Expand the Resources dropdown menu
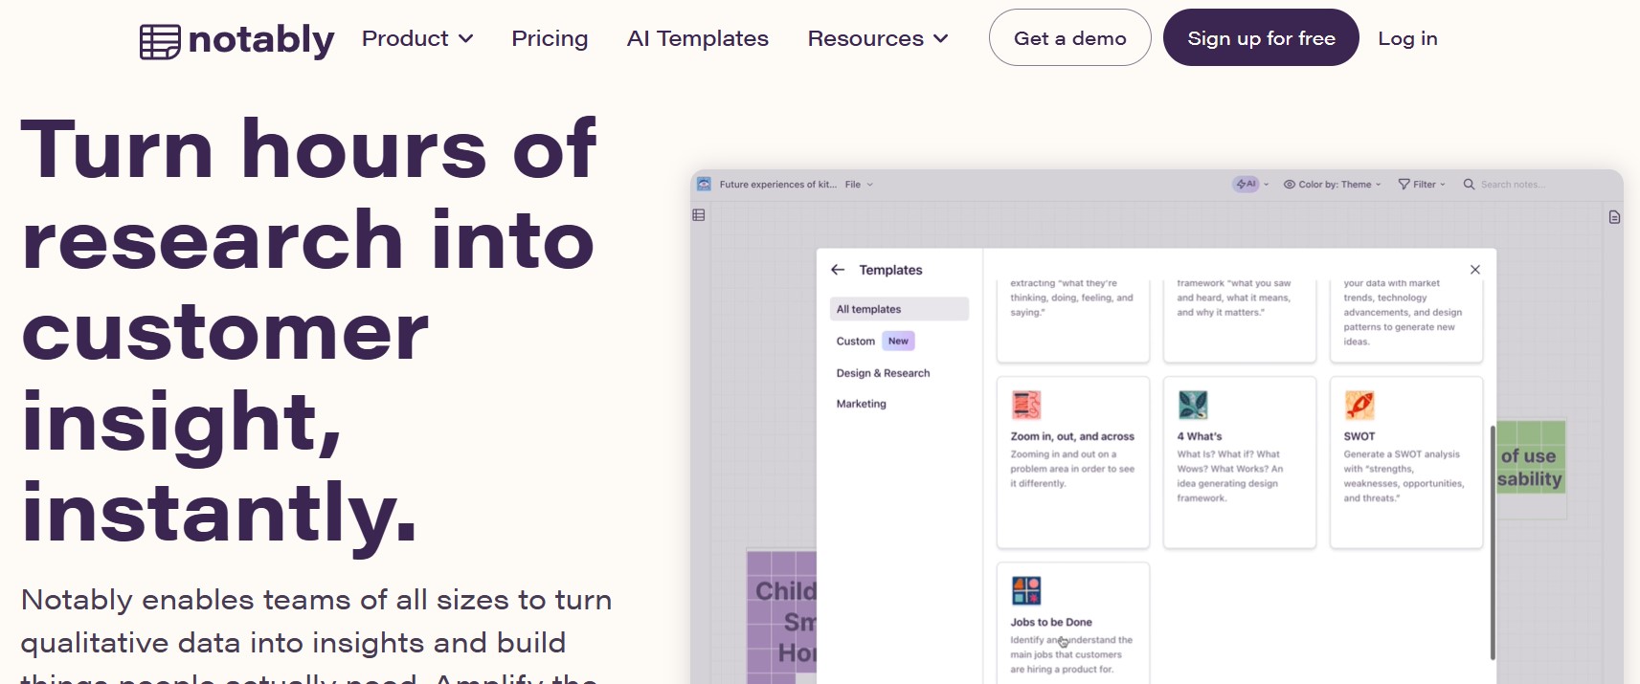Image resolution: width=1640 pixels, height=684 pixels. click(x=877, y=38)
